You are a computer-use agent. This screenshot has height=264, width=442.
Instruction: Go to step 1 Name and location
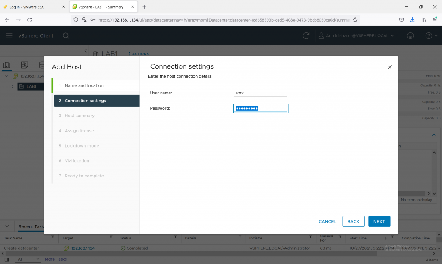pos(96,86)
